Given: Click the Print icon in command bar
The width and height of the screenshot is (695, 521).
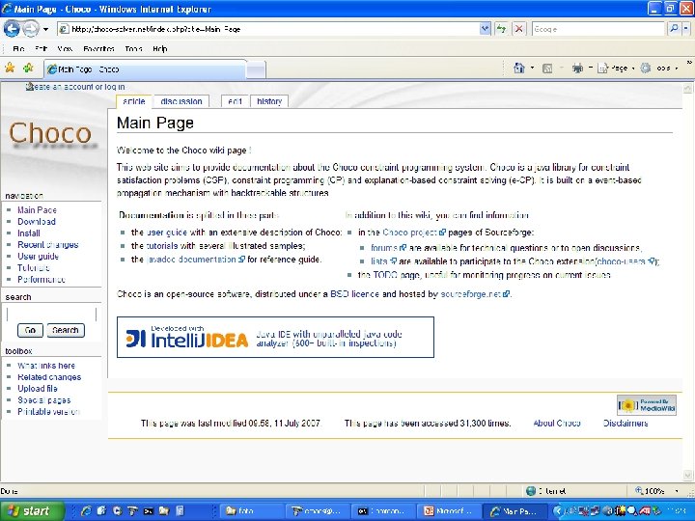Looking at the screenshot, I should coord(577,69).
